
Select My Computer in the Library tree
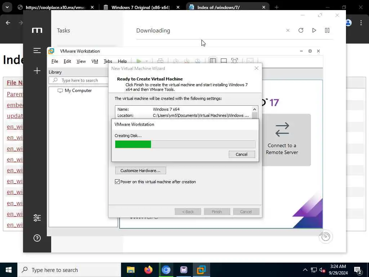(x=78, y=91)
